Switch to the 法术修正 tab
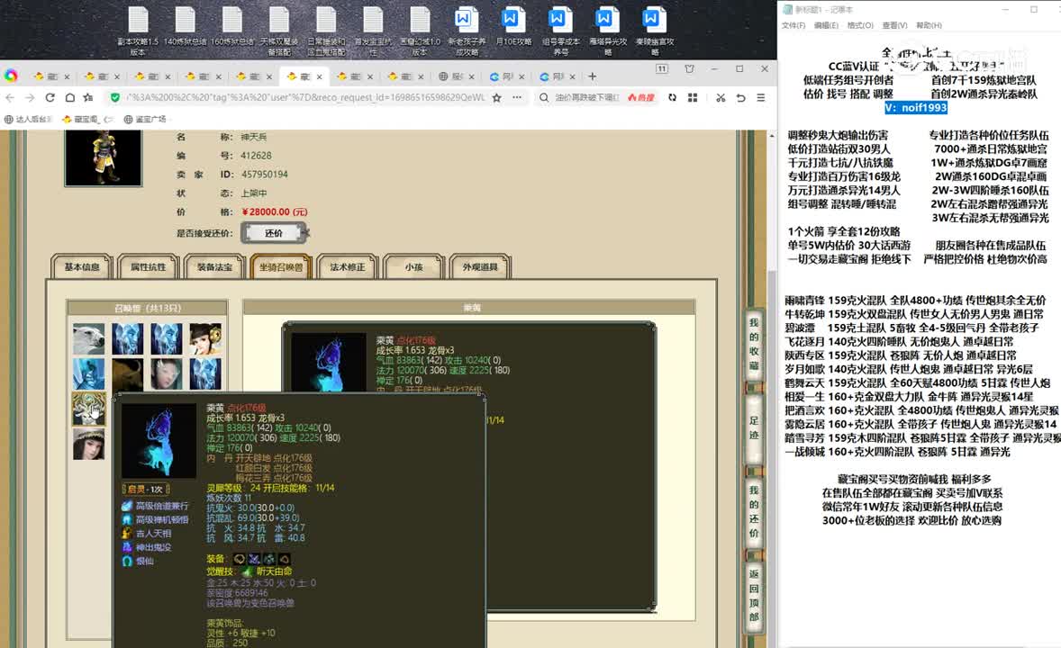This screenshot has width=1061, height=648. (347, 267)
